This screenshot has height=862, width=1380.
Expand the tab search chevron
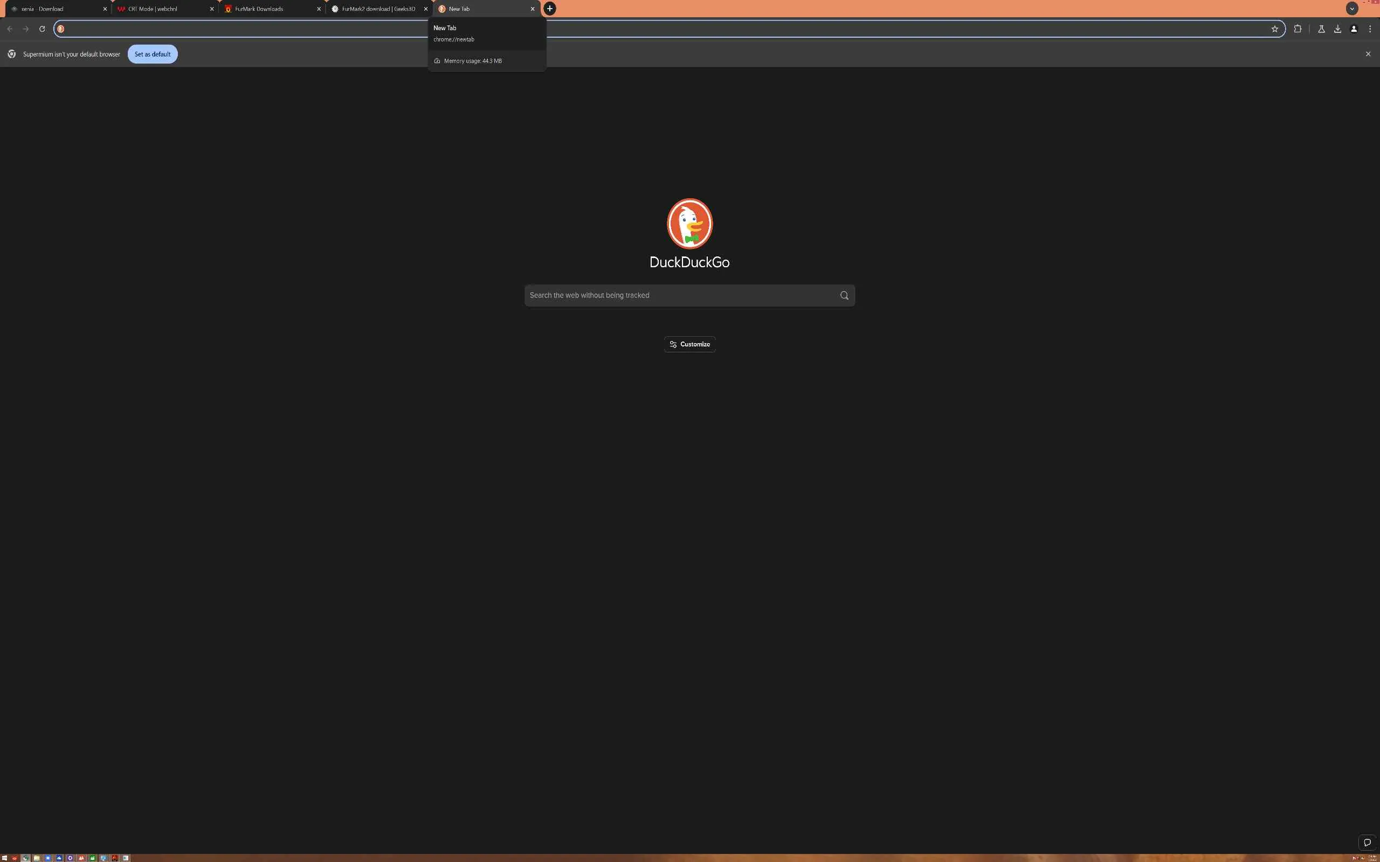point(1351,9)
